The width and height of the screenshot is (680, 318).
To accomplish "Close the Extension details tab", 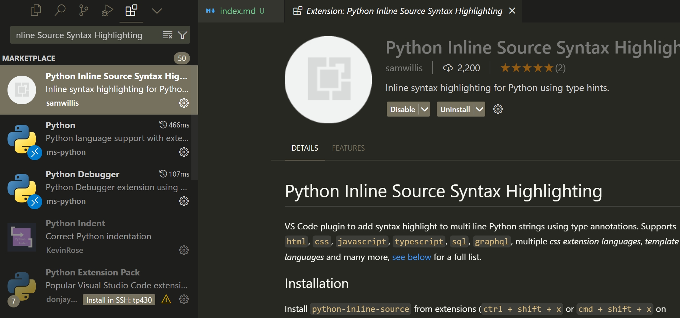I will tap(512, 11).
